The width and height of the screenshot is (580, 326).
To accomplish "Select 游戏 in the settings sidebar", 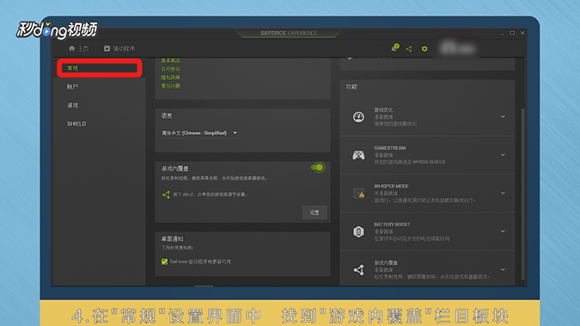I will 72,105.
